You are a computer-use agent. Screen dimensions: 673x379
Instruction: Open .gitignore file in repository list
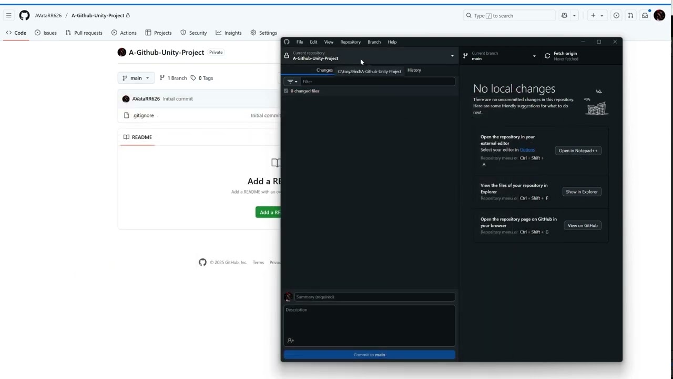[143, 115]
